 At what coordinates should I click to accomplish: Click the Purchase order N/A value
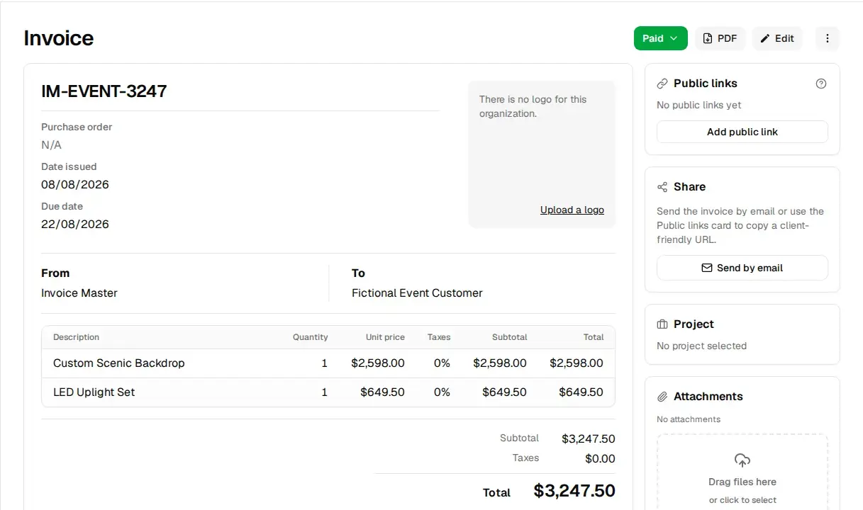click(x=51, y=145)
